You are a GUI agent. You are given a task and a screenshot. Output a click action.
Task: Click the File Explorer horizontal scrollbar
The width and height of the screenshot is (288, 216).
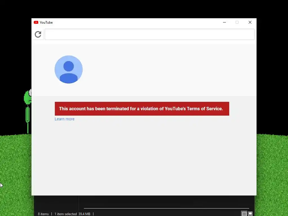(x=166, y=208)
